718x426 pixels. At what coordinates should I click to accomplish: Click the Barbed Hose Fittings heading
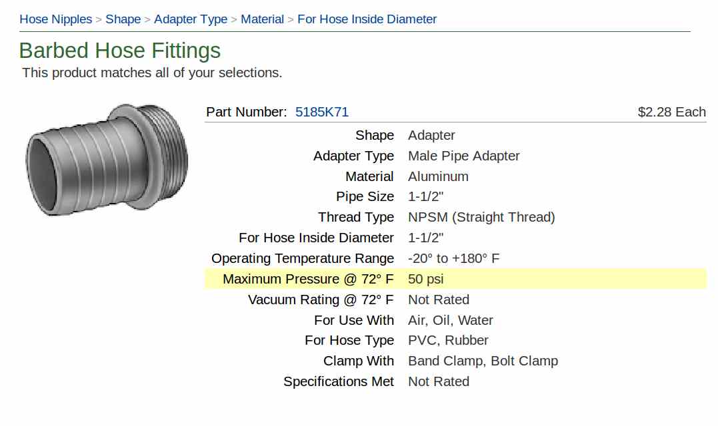click(x=120, y=51)
